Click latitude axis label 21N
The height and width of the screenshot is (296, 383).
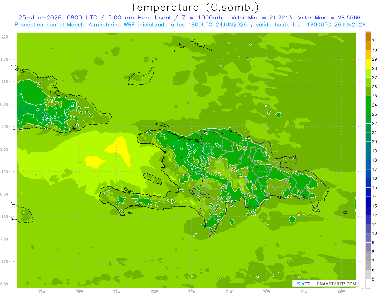coord(5,82)
